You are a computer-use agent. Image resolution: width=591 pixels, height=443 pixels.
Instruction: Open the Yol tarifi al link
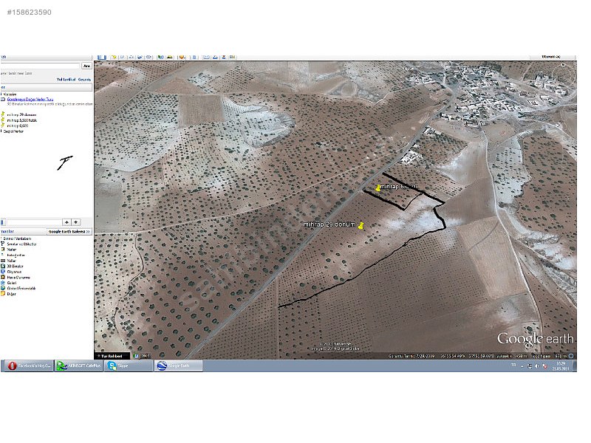point(66,80)
